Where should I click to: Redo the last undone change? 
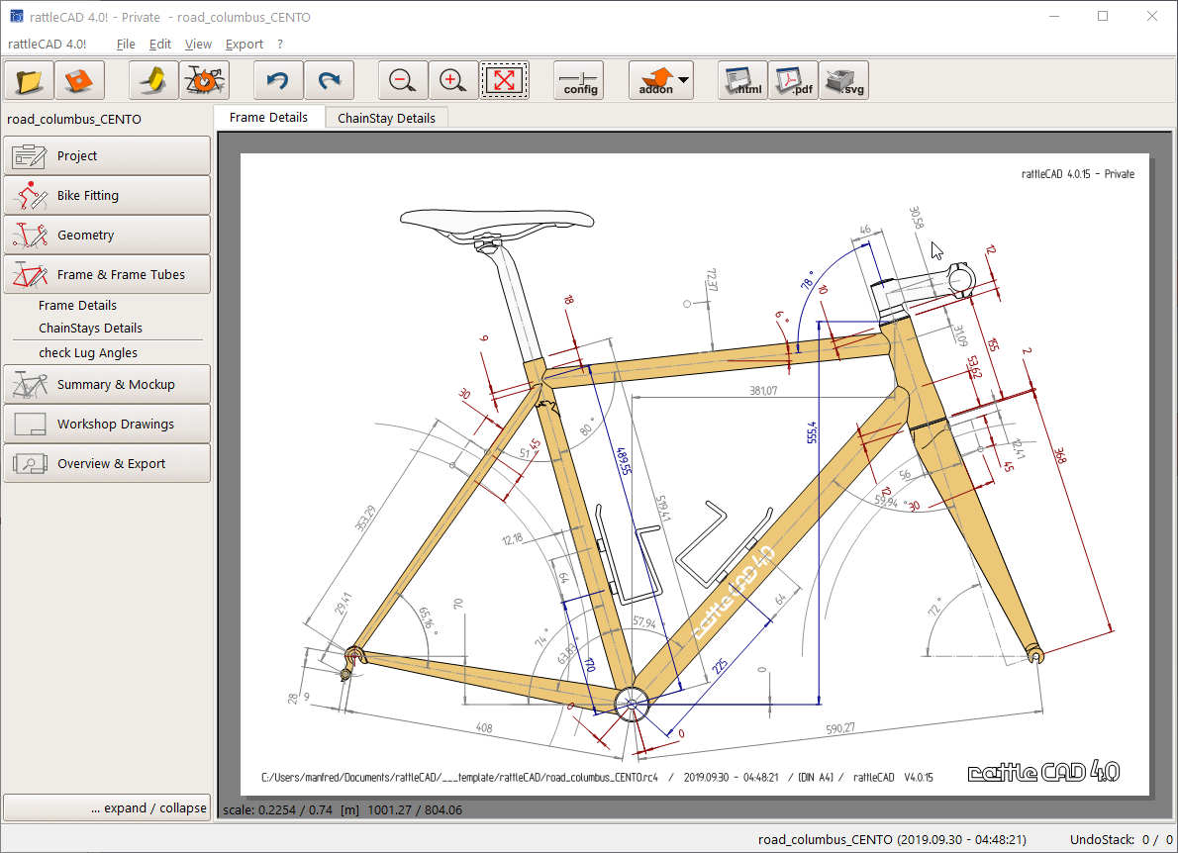coord(329,80)
